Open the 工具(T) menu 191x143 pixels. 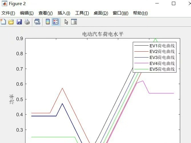82,13
